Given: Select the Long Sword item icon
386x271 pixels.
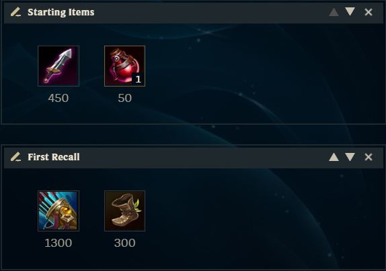Looking at the screenshot, I should point(59,66).
